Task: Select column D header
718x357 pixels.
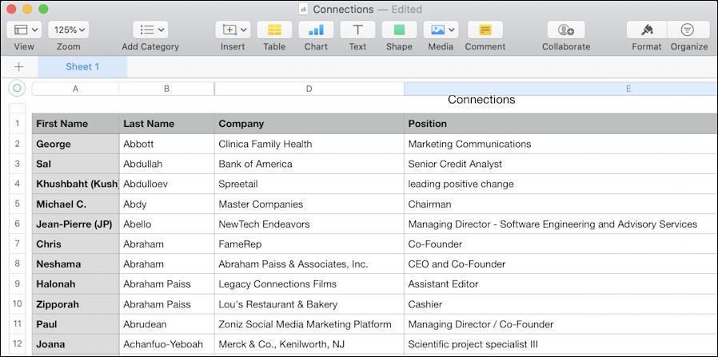Action: click(309, 89)
